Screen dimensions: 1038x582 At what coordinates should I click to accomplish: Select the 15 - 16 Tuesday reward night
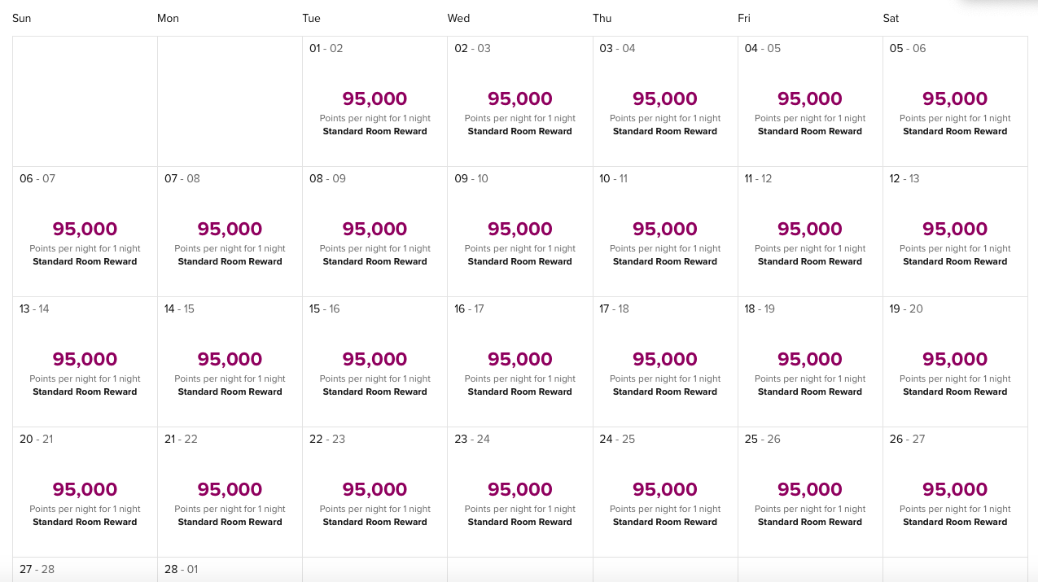tap(374, 362)
